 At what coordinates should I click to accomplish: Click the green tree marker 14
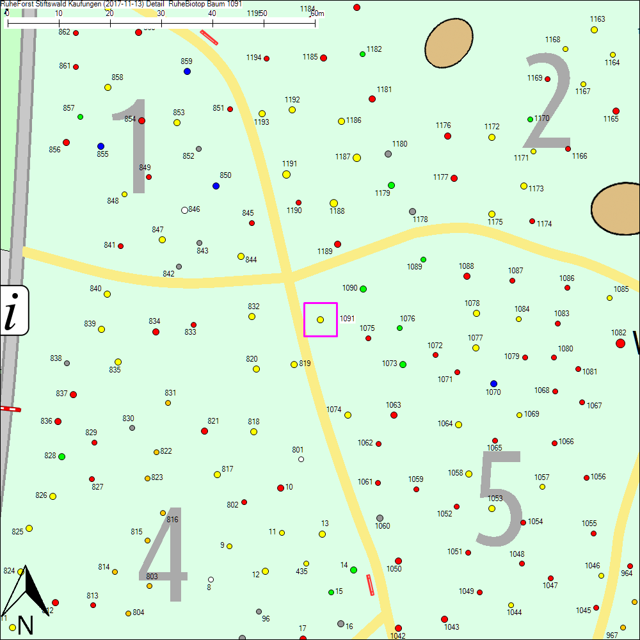tap(353, 570)
